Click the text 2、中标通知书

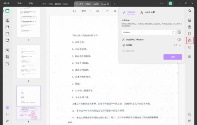click(x=79, y=49)
